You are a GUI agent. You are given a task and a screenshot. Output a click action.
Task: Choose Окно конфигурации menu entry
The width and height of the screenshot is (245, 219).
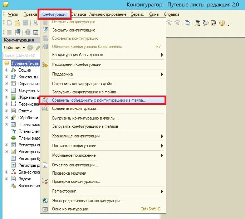pyautogui.click(x=102, y=209)
